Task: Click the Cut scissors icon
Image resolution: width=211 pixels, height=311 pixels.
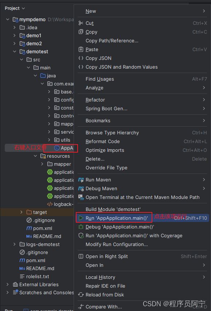Action: (81, 23)
